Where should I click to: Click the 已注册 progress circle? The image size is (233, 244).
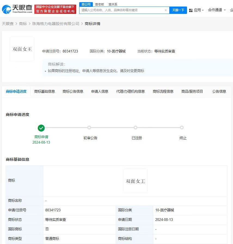click(136, 127)
